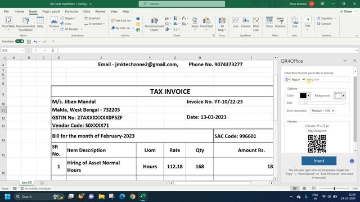Image resolution: width=360 pixels, height=202 pixels.
Task: Open the Text group menu
Action: click(308, 24)
